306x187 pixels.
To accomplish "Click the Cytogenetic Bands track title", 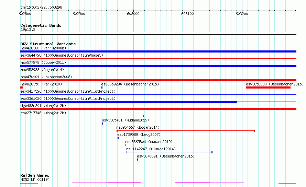I will click(41, 25).
